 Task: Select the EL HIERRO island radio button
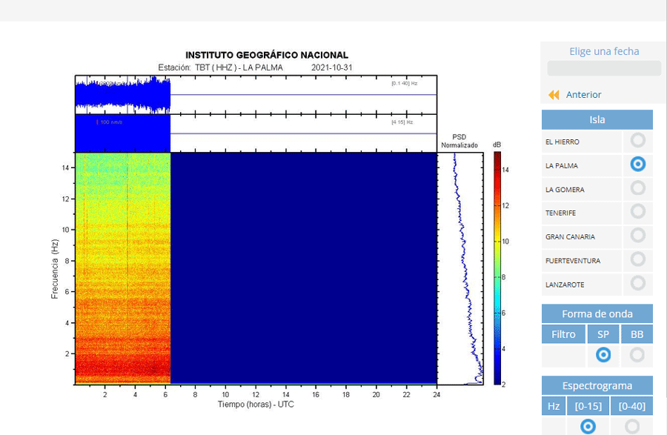click(637, 140)
